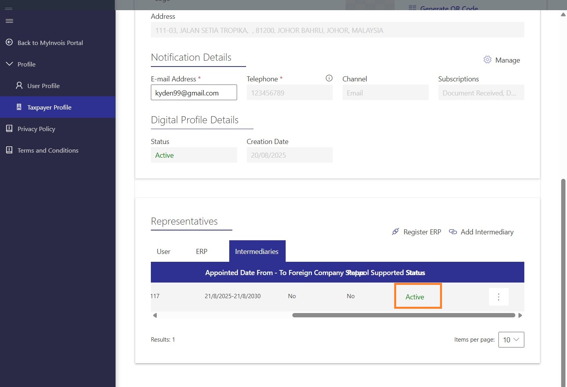Open Terms and Conditions page
The width and height of the screenshot is (567, 387).
coord(48,150)
